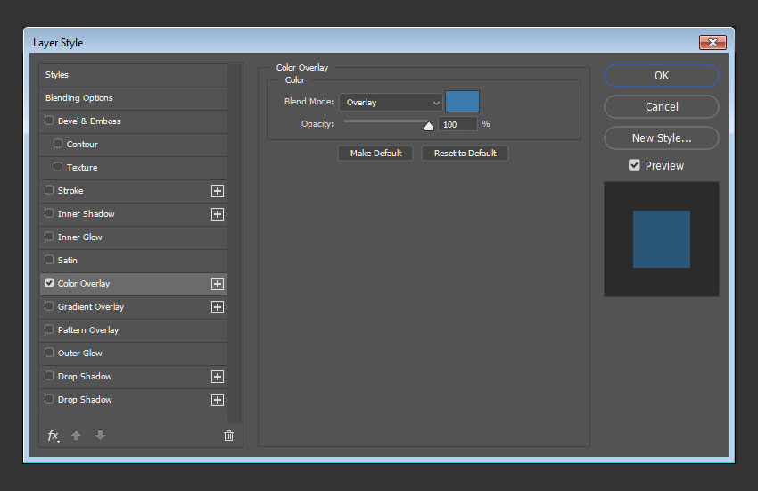This screenshot has width=758, height=491.
Task: Enable the Texture checkbox
Action: coord(58,166)
